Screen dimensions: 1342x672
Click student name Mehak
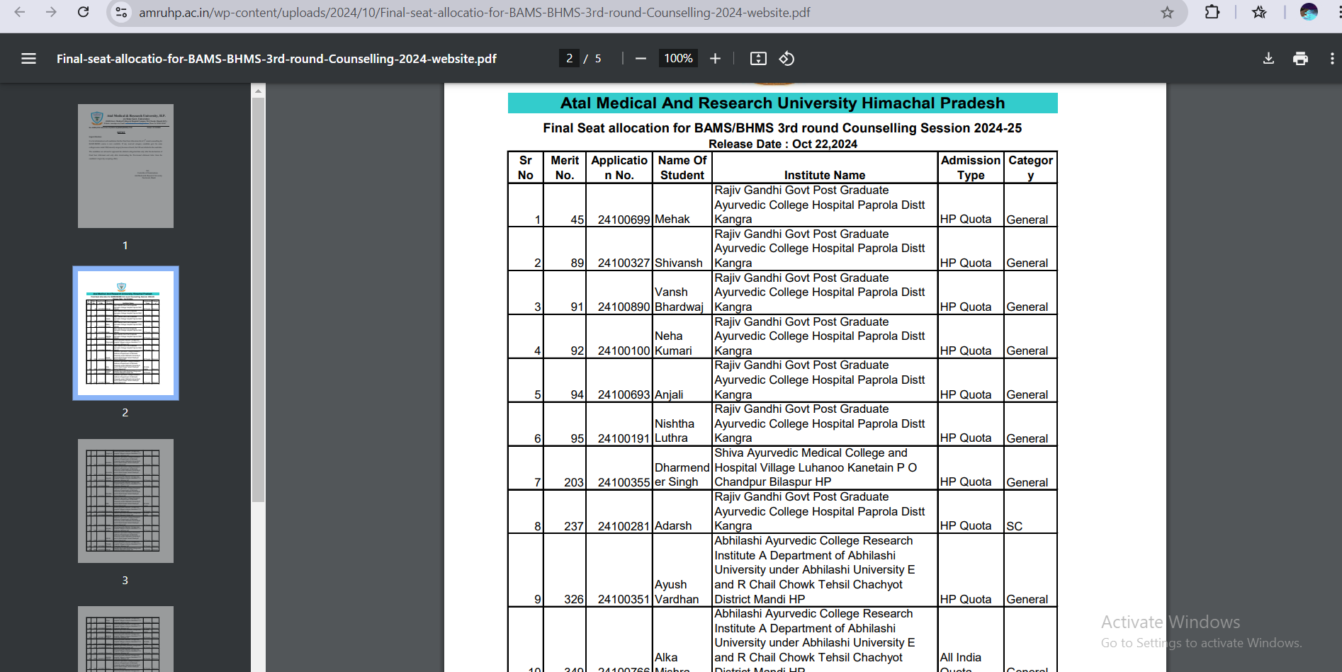672,220
